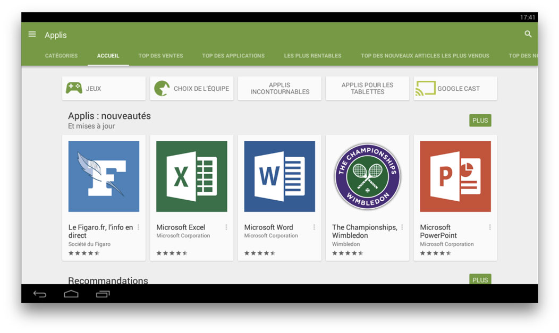Open overflow menu for Le Figaro.fr card
Image resolution: width=559 pixels, height=333 pixels.
click(x=138, y=227)
